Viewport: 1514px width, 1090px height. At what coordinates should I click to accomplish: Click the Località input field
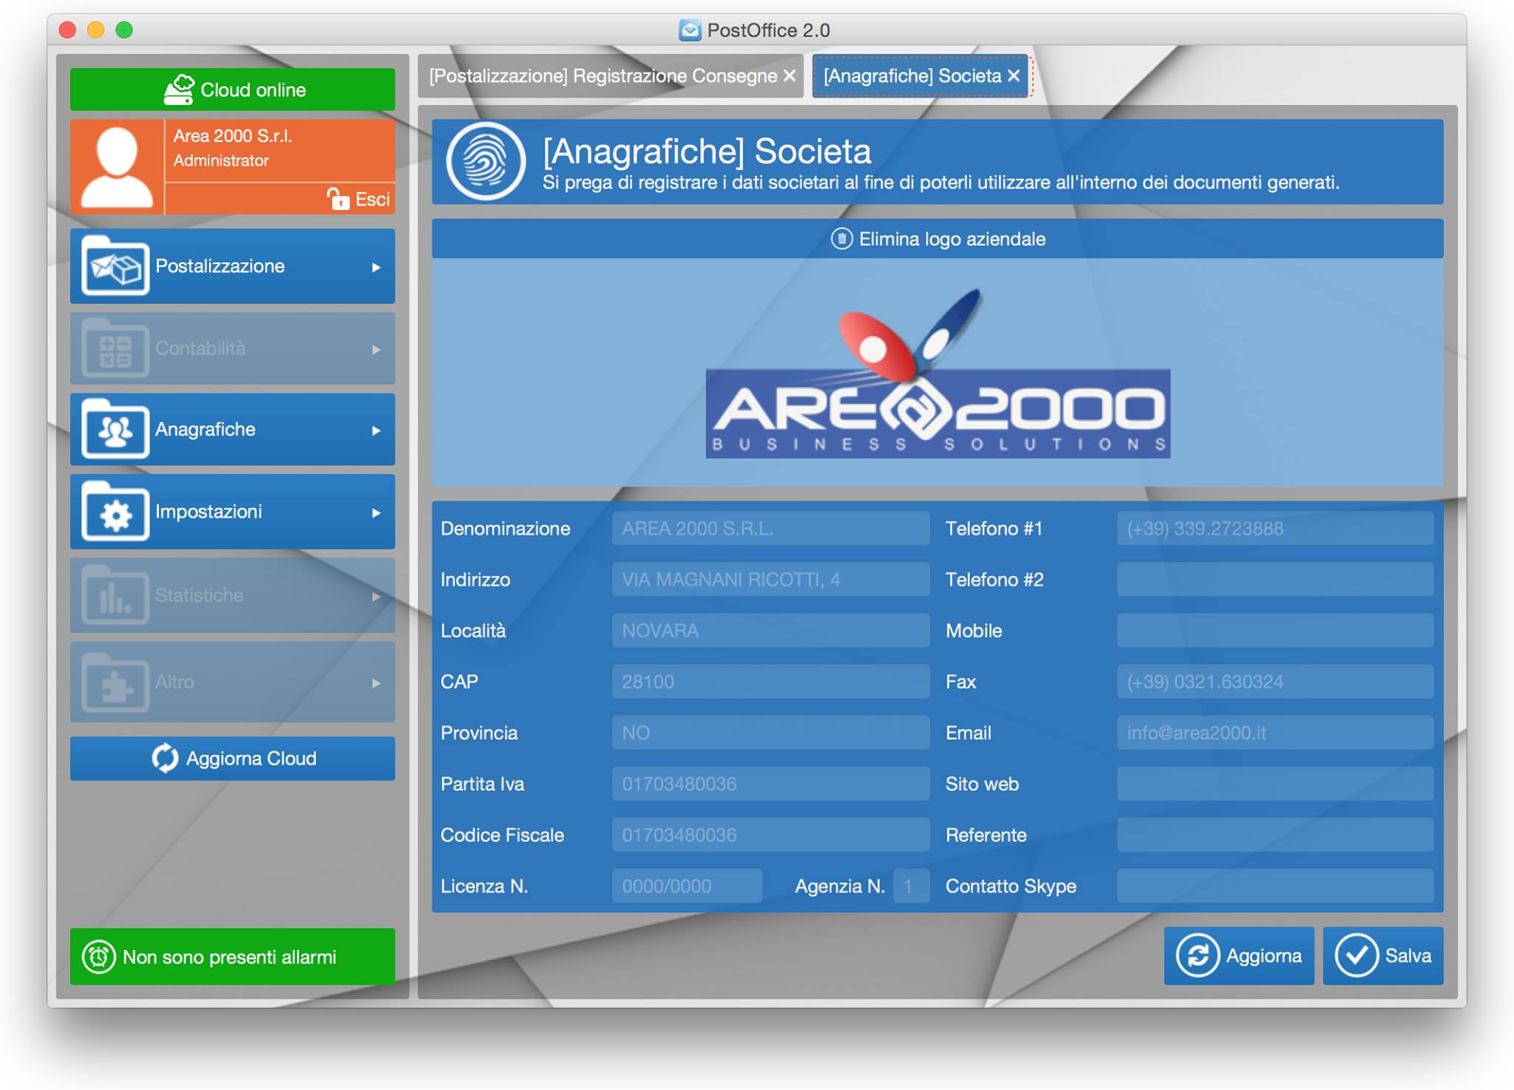(x=770, y=631)
